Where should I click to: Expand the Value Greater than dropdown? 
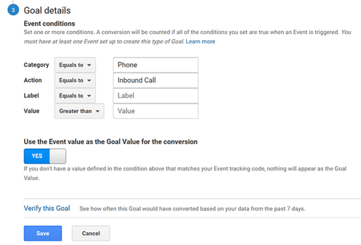79,111
